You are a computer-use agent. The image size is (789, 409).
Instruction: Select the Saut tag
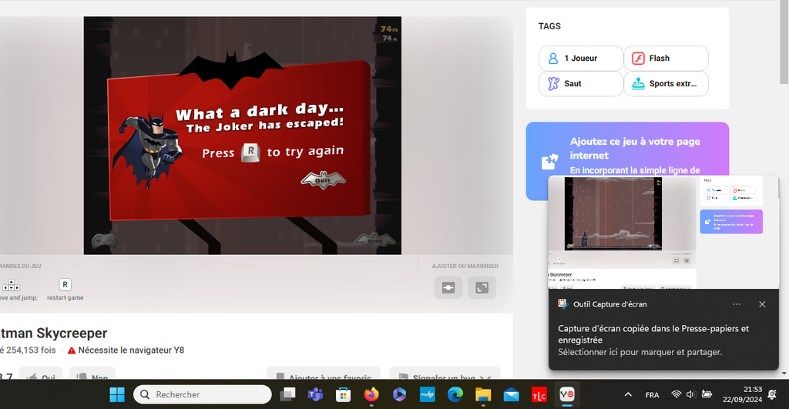coord(581,83)
